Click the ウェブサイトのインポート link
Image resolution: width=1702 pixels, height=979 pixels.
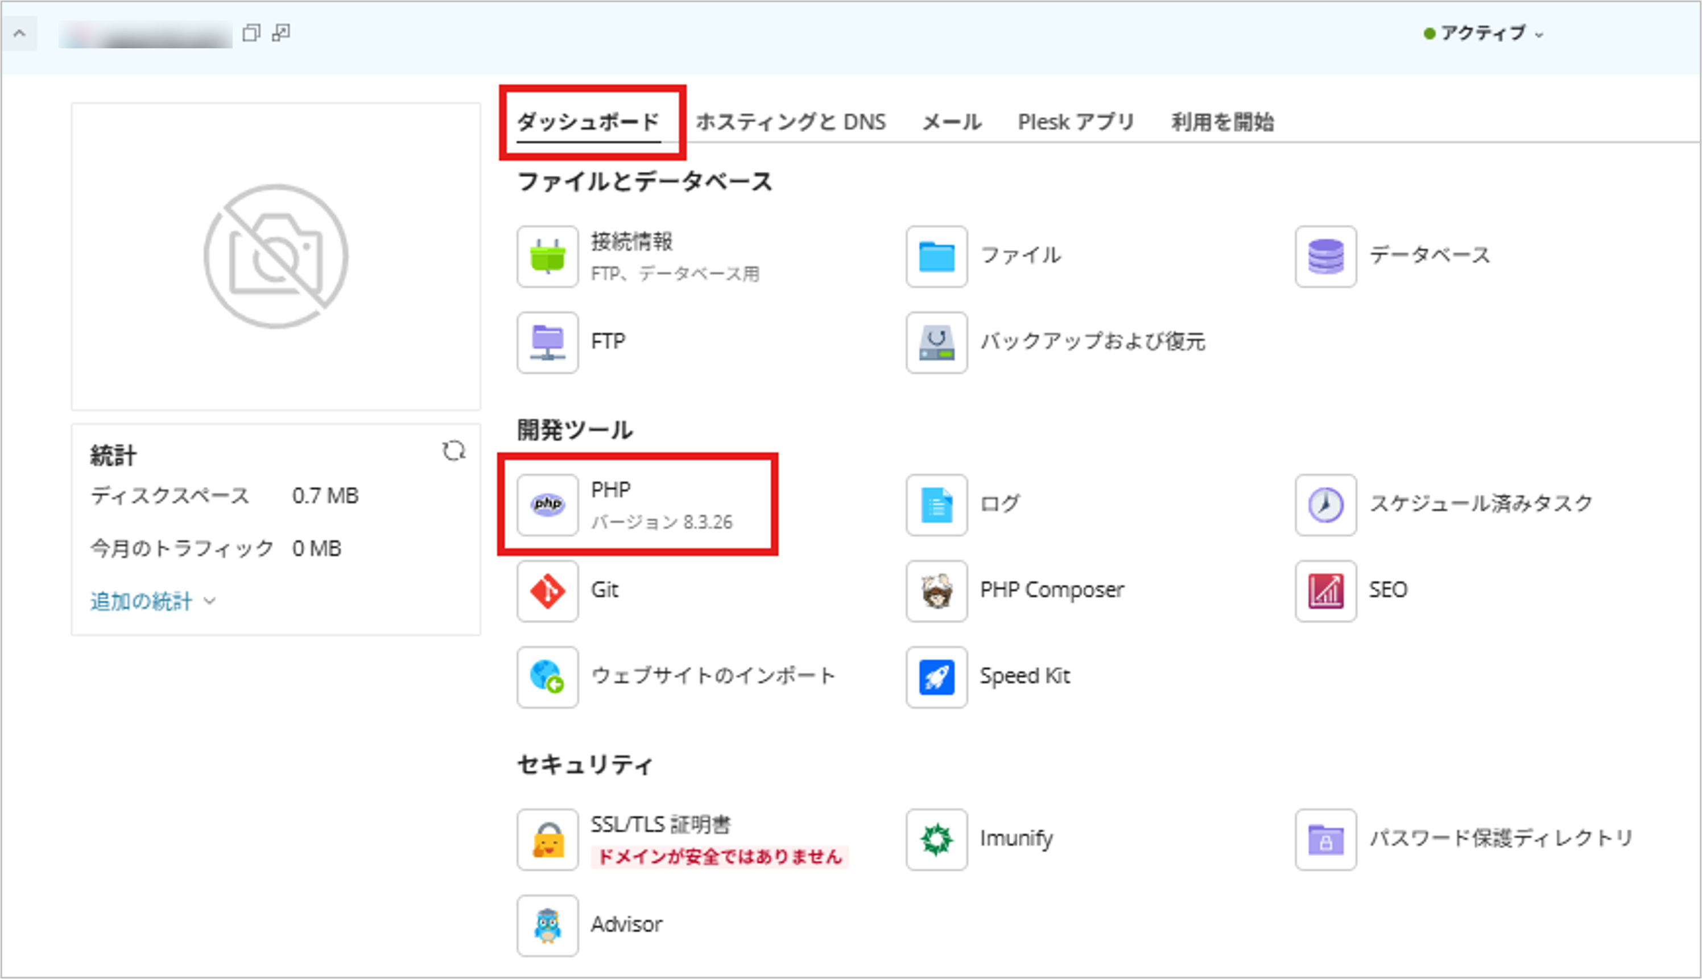tap(713, 676)
